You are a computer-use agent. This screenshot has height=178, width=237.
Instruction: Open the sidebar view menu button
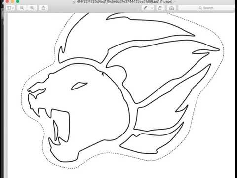tap(10, 8)
